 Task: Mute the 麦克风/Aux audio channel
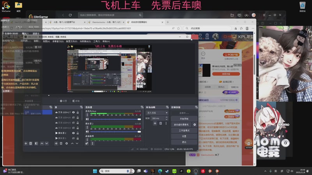point(87,119)
